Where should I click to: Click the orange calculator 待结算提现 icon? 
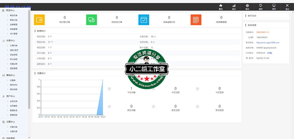coord(196,20)
